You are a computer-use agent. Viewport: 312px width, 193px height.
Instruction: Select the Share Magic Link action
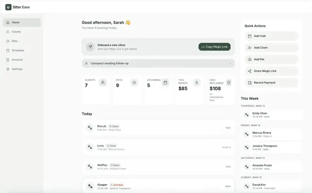tap(271, 71)
